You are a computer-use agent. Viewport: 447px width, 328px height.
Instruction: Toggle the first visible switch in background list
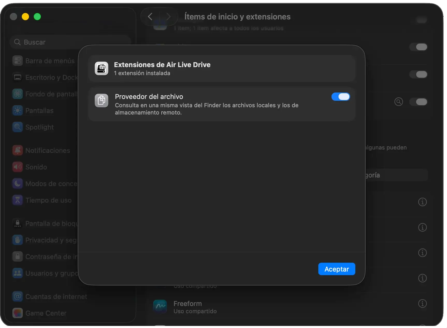(x=419, y=47)
